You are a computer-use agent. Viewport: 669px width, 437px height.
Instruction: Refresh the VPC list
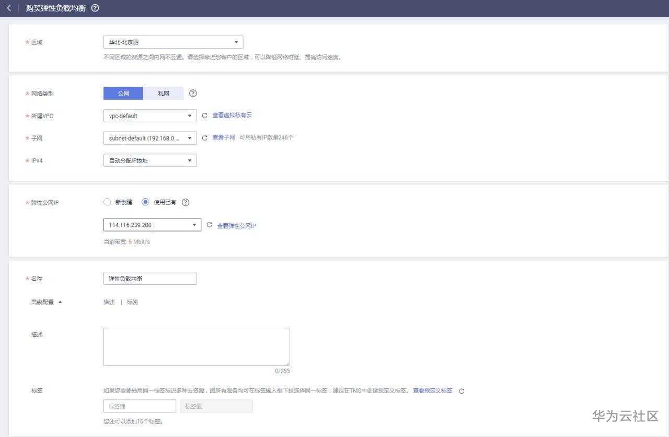click(x=204, y=116)
